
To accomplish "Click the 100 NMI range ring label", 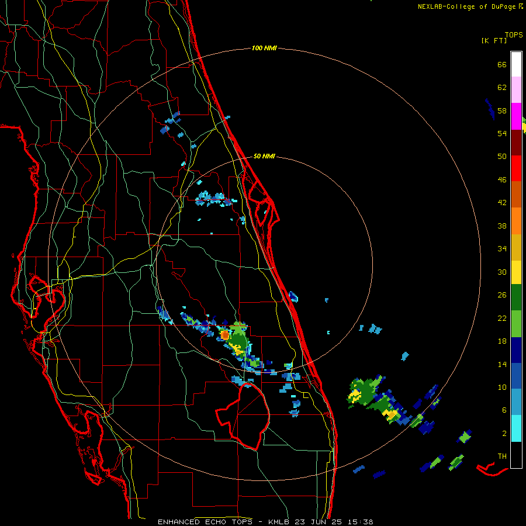I will click(264, 48).
